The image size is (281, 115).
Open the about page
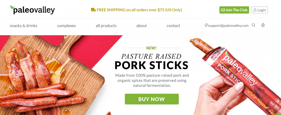142,26
